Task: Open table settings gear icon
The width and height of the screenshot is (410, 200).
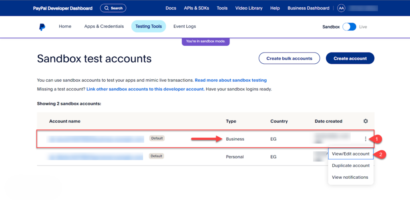Action: pyautogui.click(x=366, y=121)
